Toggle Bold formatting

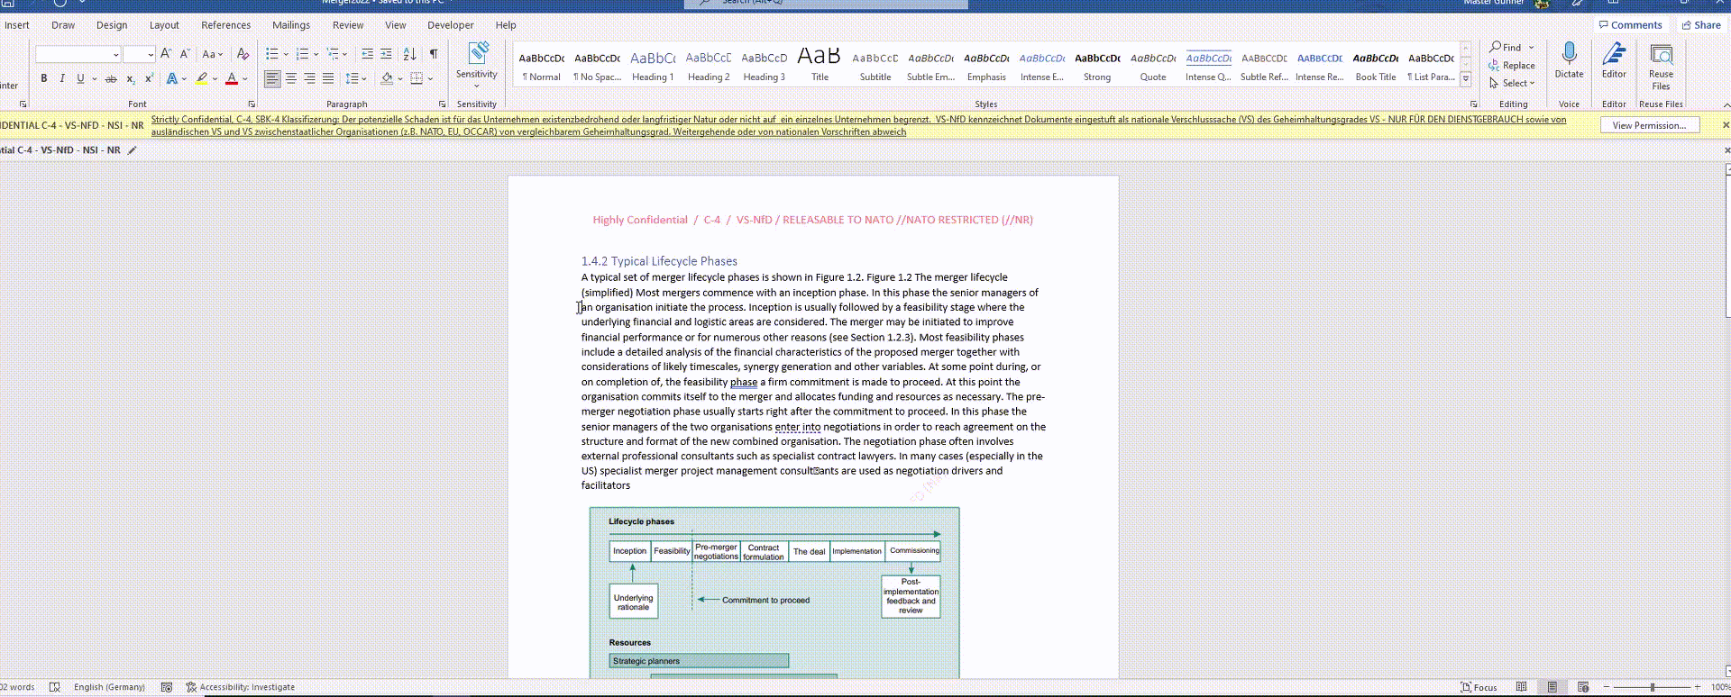pyautogui.click(x=43, y=79)
